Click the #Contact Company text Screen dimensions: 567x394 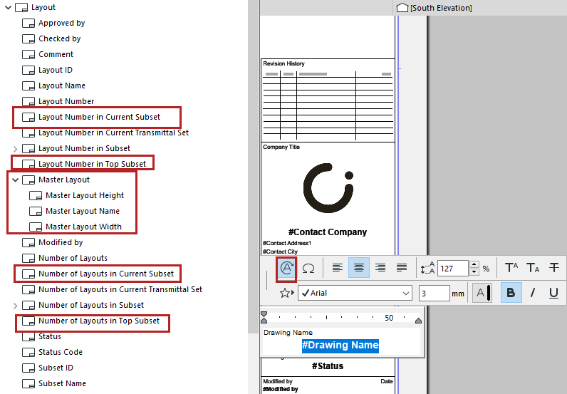point(328,232)
